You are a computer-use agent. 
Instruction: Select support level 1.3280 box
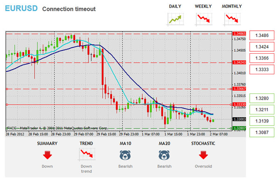coord(262,98)
